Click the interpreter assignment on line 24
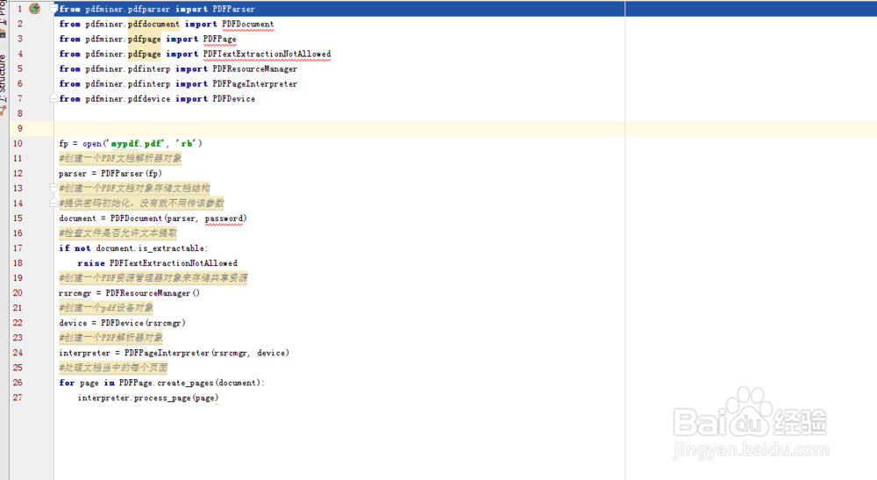This screenshot has width=877, height=480. pyautogui.click(x=174, y=353)
